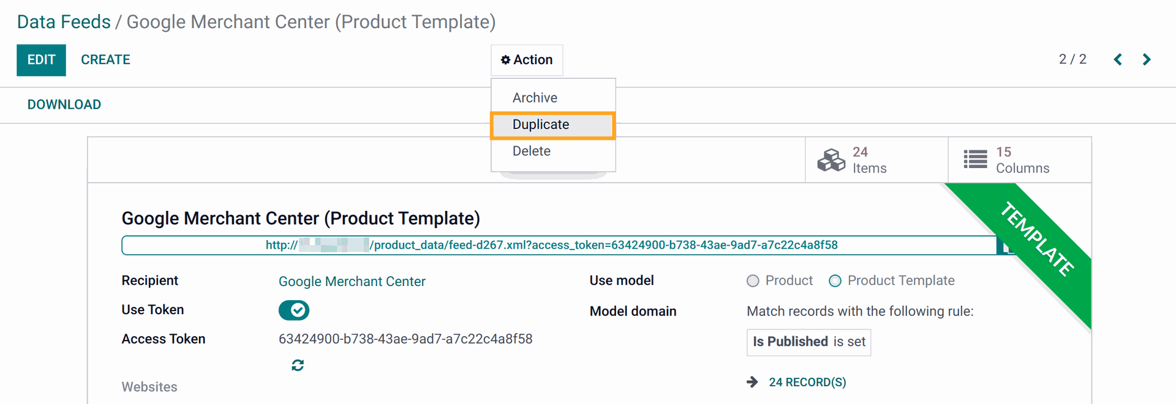This screenshot has width=1176, height=404.
Task: Go to Data Feeds breadcrumb
Action: 64,22
